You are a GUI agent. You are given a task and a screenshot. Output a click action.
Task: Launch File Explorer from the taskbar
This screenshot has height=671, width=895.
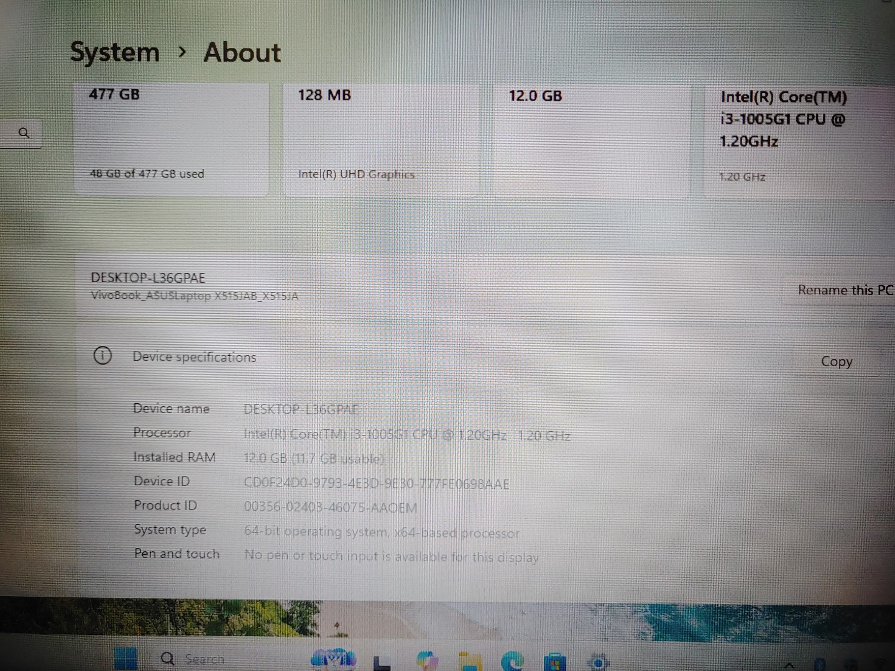(x=471, y=660)
